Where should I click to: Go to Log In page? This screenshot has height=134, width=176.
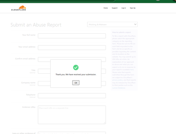[x=124, y=8]
